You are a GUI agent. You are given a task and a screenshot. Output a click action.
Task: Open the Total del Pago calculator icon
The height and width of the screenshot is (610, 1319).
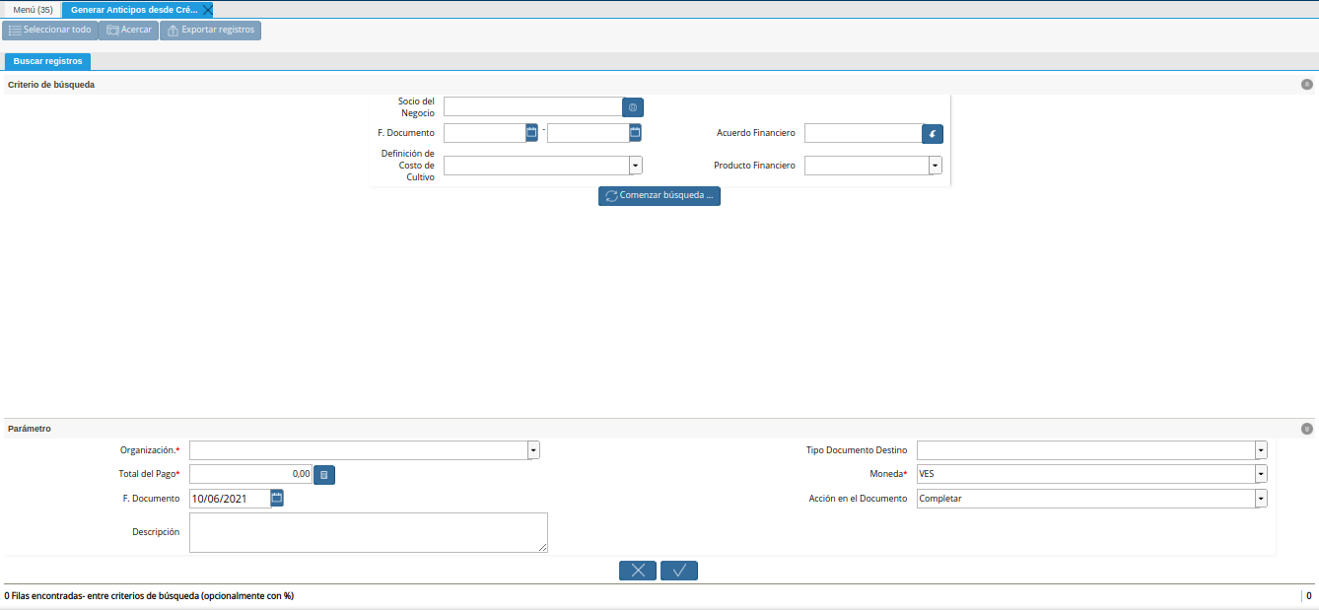(x=324, y=475)
